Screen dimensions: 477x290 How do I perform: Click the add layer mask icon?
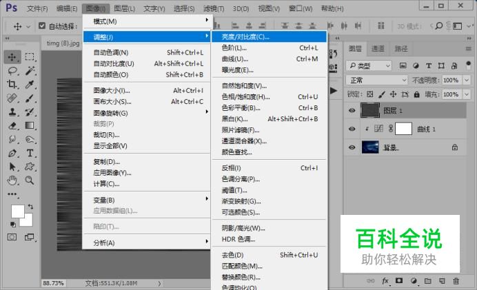399,280
